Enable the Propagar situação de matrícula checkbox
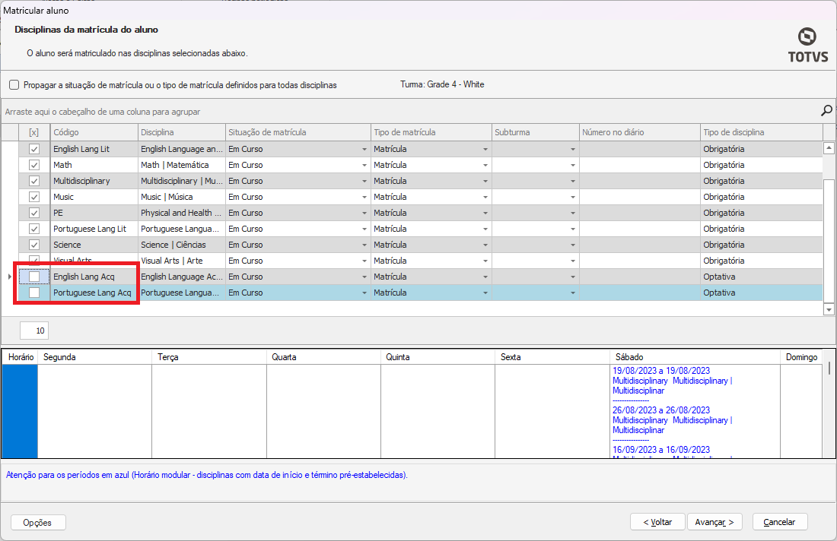The height and width of the screenshot is (541, 837). [x=14, y=85]
